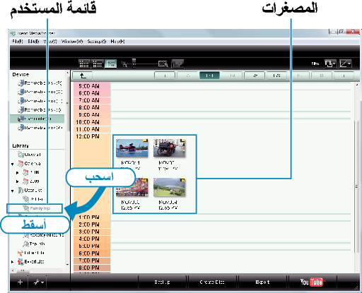362x293 pixels.
Task: Click the highlighted dark date navigation button
Action: coord(209,76)
